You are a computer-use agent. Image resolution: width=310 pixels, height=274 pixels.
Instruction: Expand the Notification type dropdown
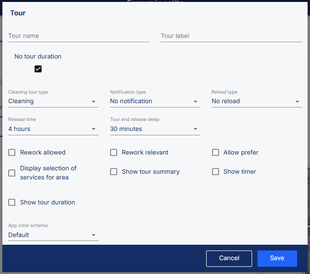point(155,101)
